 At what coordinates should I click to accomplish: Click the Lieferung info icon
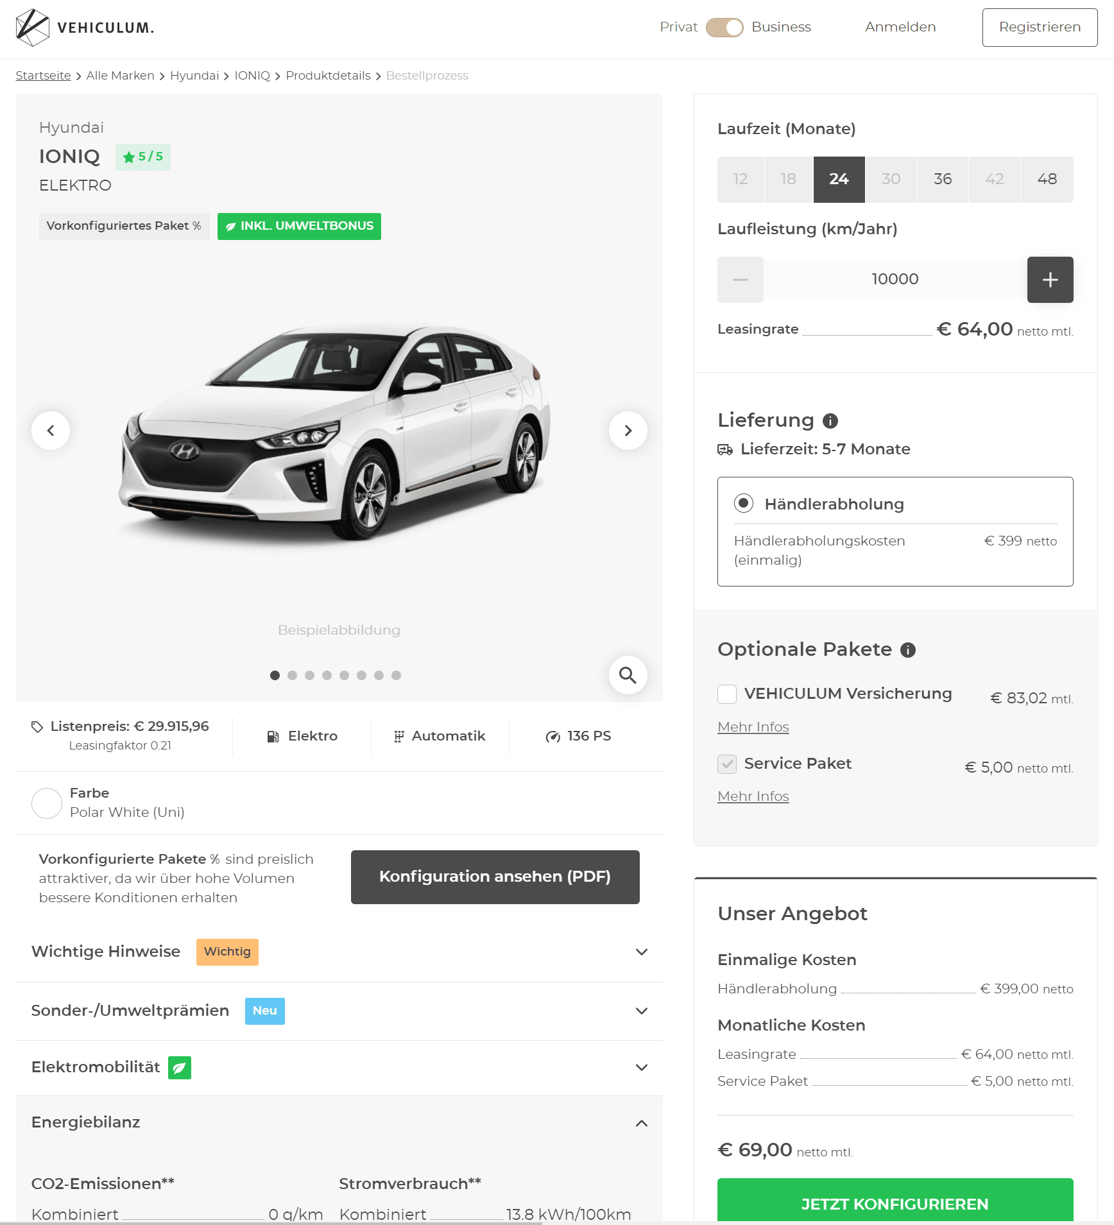point(830,421)
